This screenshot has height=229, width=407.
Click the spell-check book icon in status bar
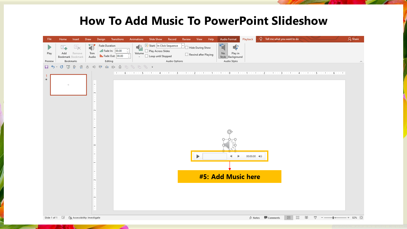click(x=63, y=218)
